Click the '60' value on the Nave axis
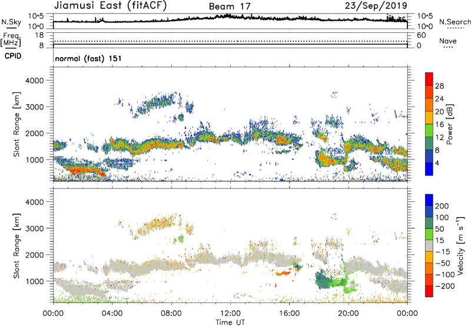Screen dimensions: 471x326 click(x=422, y=35)
